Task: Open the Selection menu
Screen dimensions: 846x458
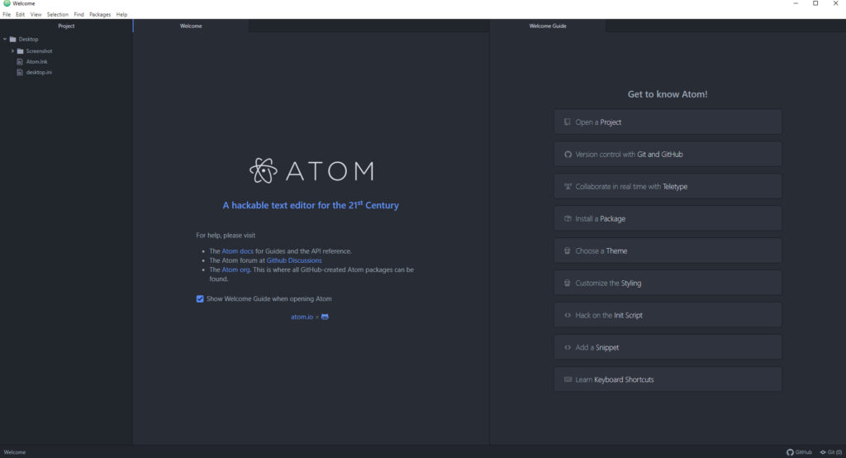Action: pos(57,15)
